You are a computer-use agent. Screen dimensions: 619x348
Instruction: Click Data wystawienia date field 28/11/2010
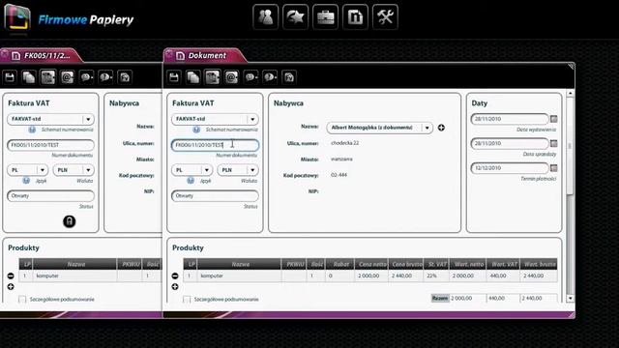tap(510, 119)
